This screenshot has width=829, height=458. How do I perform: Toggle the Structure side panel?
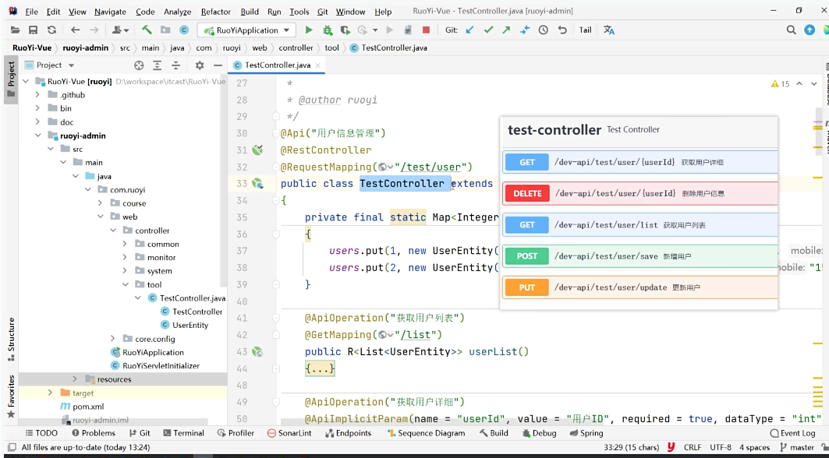(11, 340)
